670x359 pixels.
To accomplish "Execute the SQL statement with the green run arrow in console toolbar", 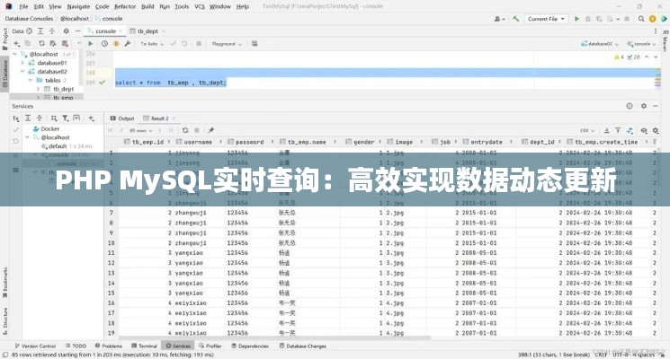I will coord(91,43).
